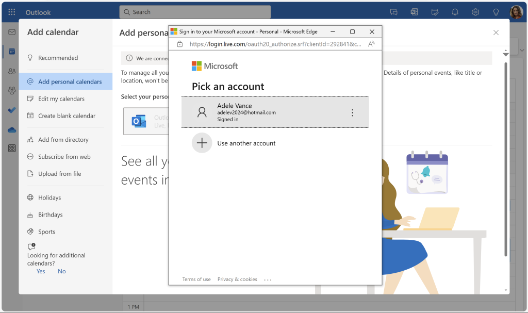Click the dialog scrollbar down arrow

(x=505, y=290)
